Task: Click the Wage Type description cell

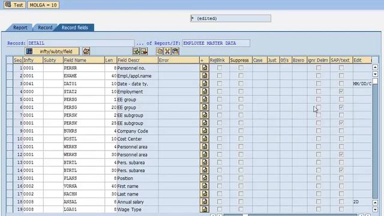Action: pyautogui.click(x=137, y=209)
